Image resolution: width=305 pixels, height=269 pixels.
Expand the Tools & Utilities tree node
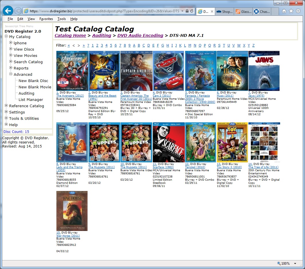6,118
